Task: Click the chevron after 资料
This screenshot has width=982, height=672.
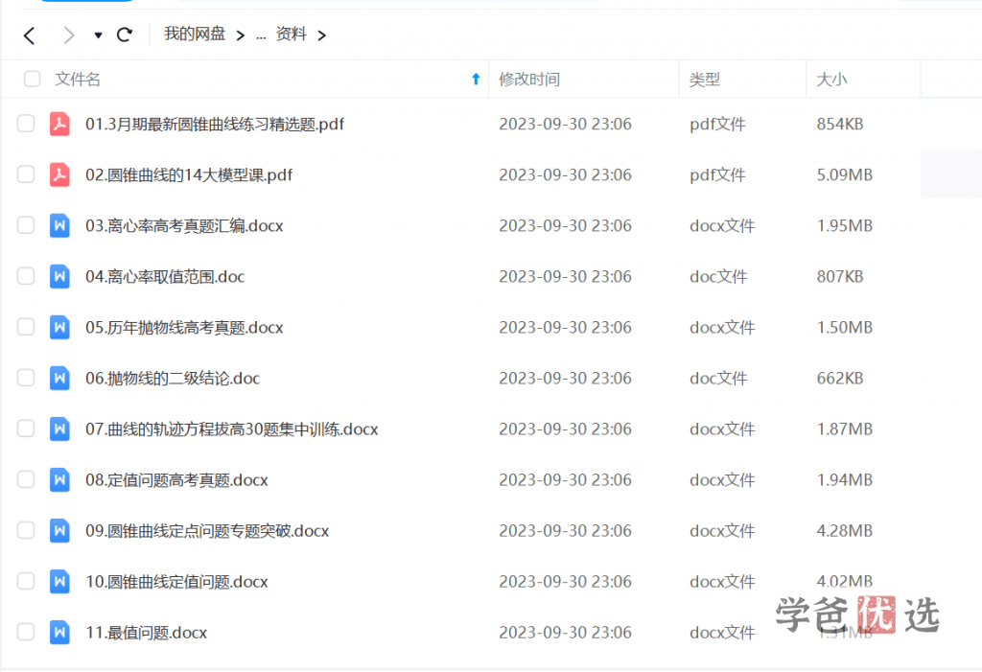Action: [322, 35]
